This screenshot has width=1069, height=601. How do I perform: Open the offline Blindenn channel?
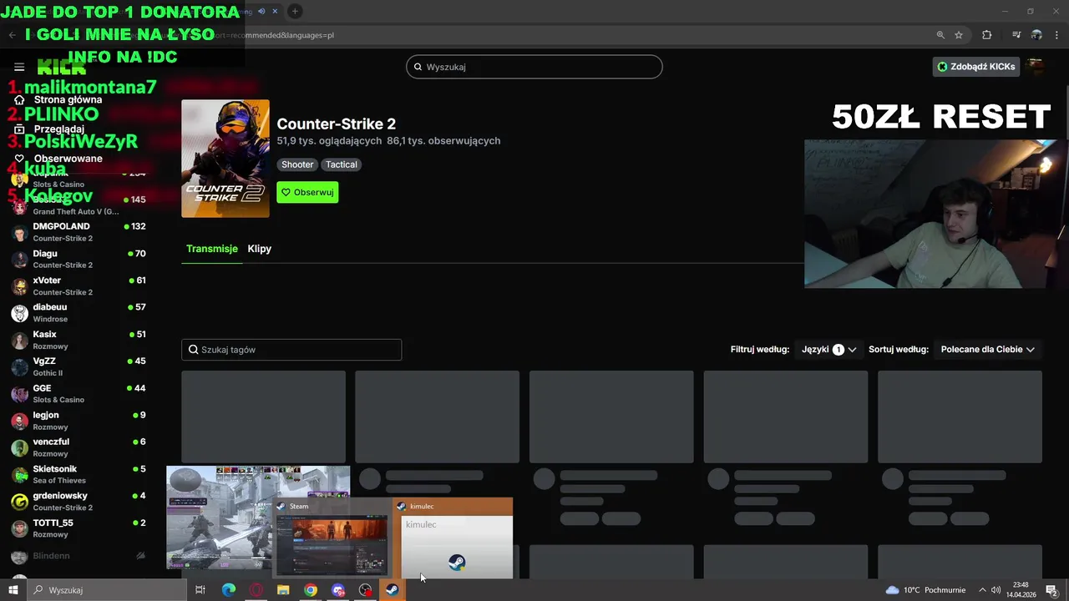(x=79, y=556)
